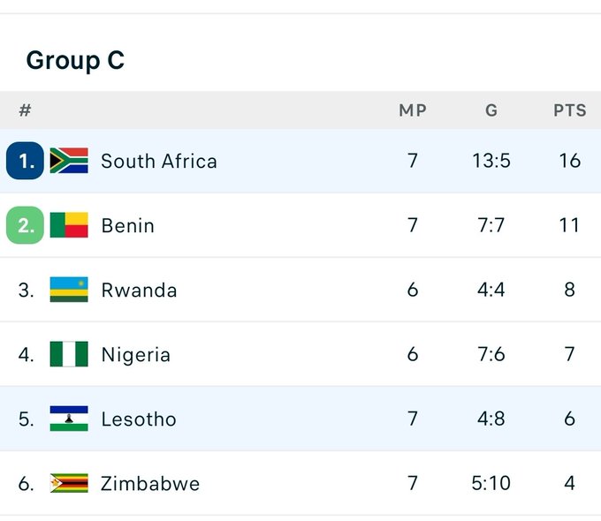The image size is (601, 521).
Task: Sort by the G column header
Action: [491, 110]
